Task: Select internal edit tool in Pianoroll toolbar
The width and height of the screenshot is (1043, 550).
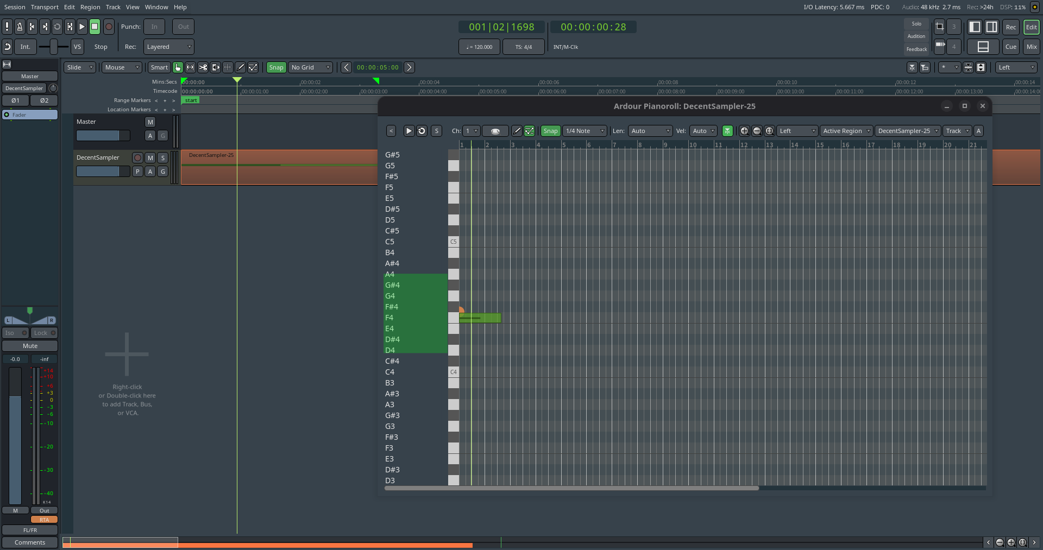Action: point(529,131)
